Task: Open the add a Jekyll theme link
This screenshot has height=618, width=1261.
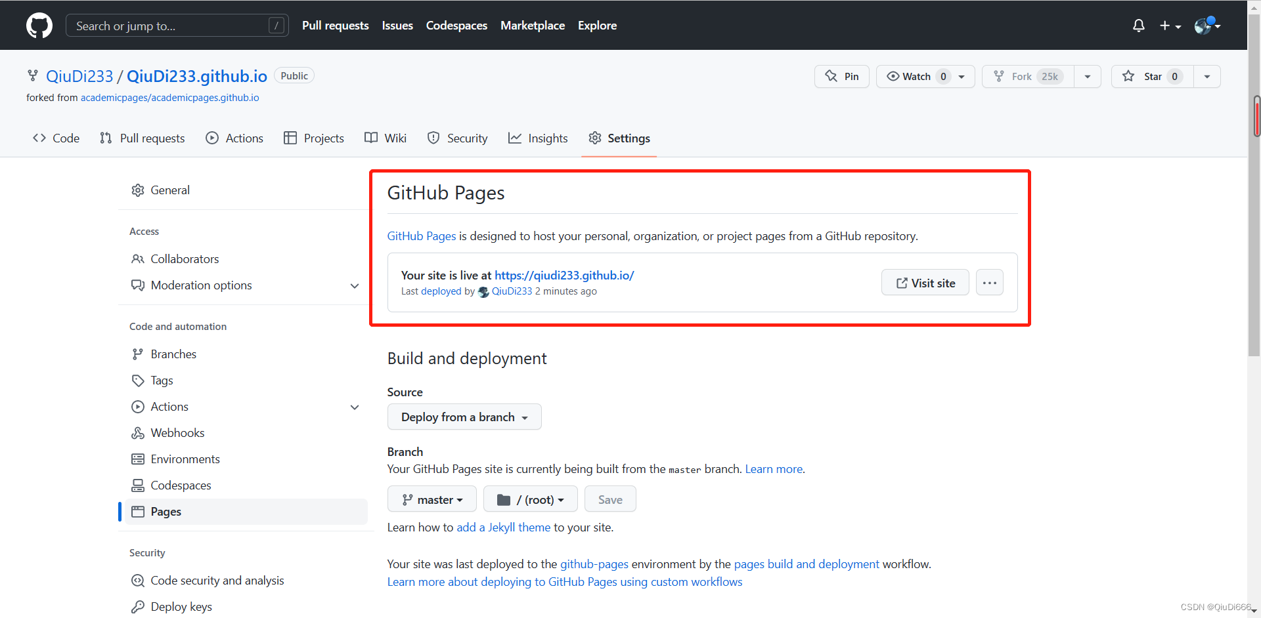Action: 504,527
